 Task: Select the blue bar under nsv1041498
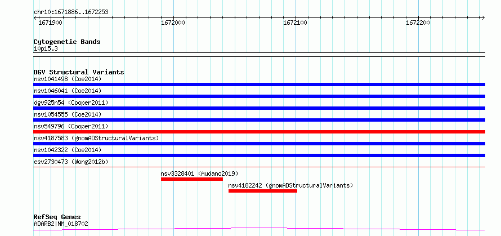[x=259, y=84]
